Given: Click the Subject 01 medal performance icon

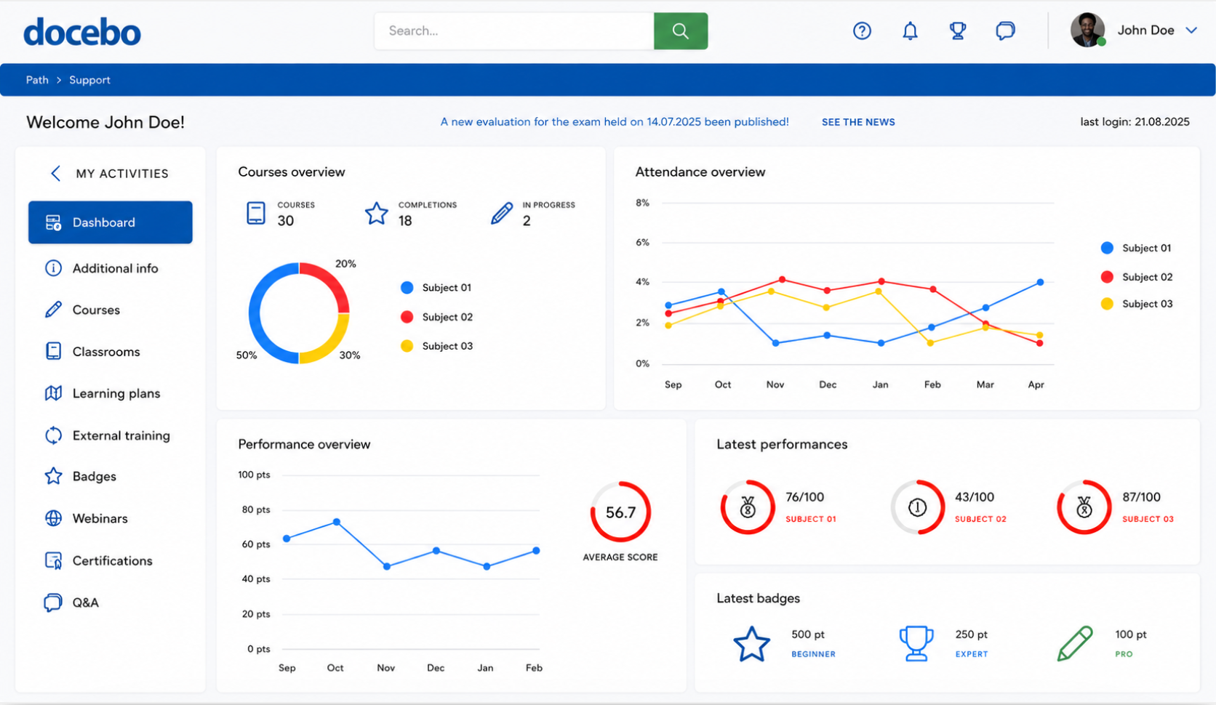Looking at the screenshot, I should (x=748, y=507).
